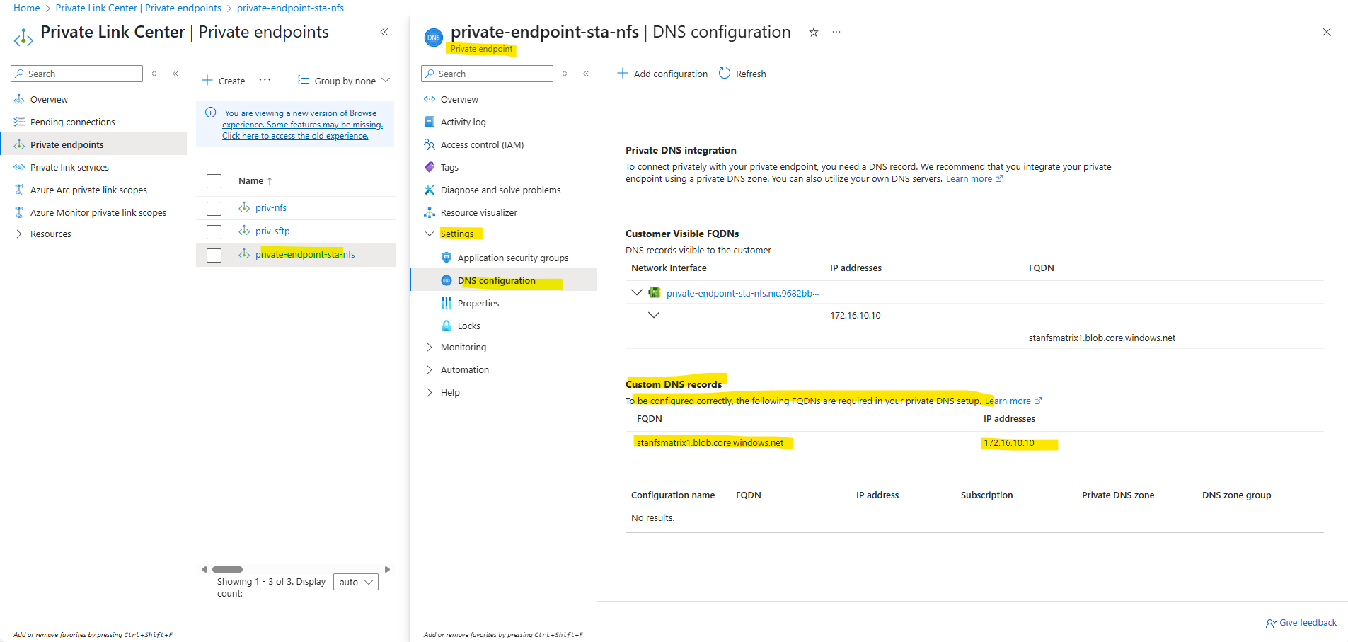Select stanfsmatrix1.blob.core.windows.net under Custom DNS records
Image resolution: width=1348 pixels, height=642 pixels.
coord(710,442)
